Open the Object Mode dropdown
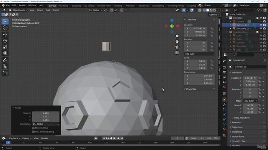268x150 pixels. pos(18,10)
